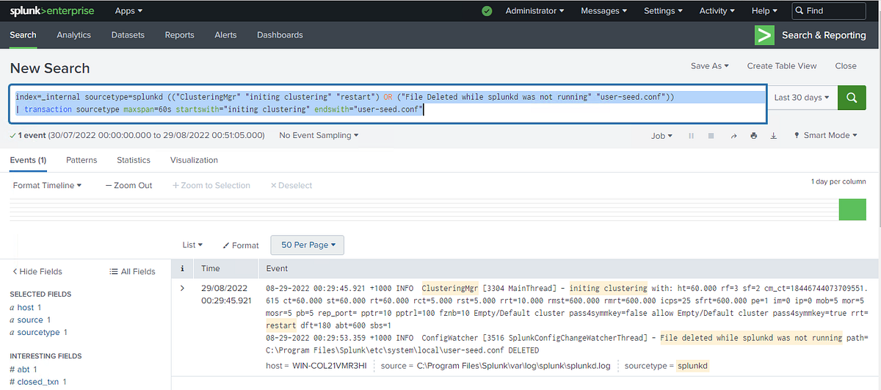The image size is (881, 390).
Task: Switch to the Visualization tab
Action: click(x=194, y=160)
